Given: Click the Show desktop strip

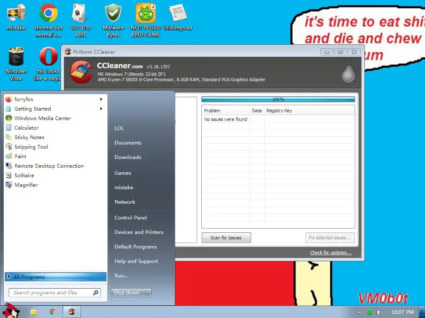Looking at the screenshot, I should (x=422, y=312).
